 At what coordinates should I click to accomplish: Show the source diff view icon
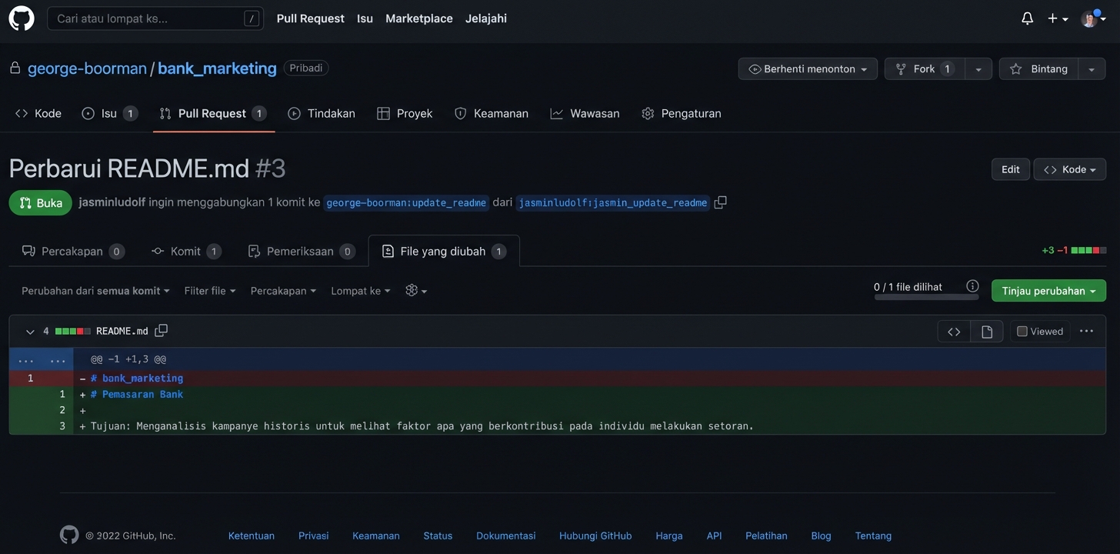point(954,332)
